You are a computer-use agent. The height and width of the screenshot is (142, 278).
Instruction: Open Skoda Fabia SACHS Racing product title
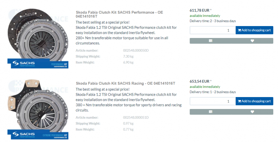tap(125, 83)
